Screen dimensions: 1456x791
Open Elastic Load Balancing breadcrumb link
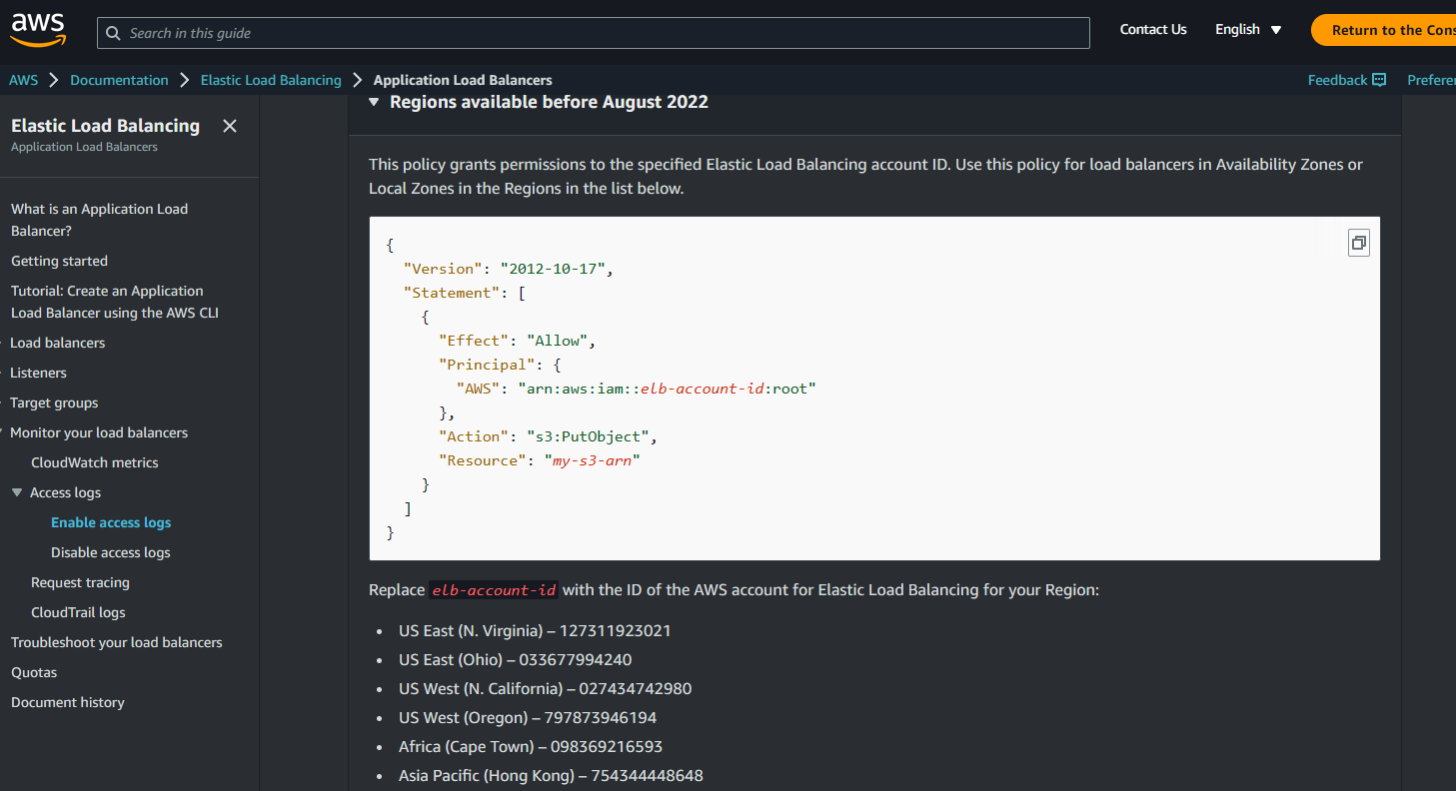point(270,79)
